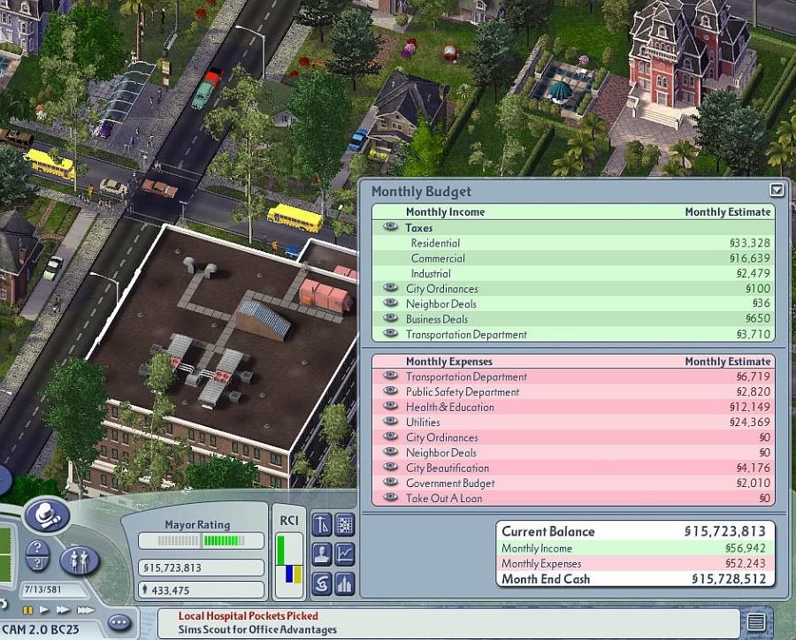The height and width of the screenshot is (640, 796).
Task: Open the options three-dots button
Action: [x=119, y=622]
